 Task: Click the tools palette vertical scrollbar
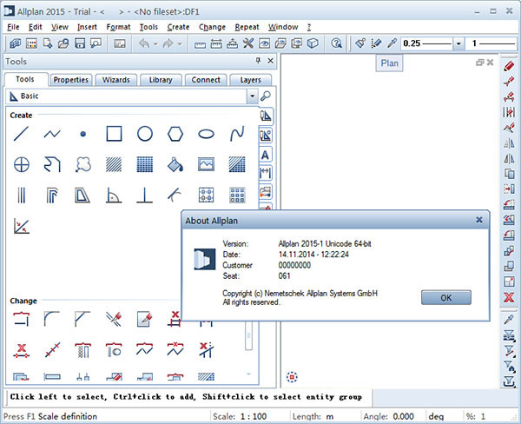tap(248, 336)
